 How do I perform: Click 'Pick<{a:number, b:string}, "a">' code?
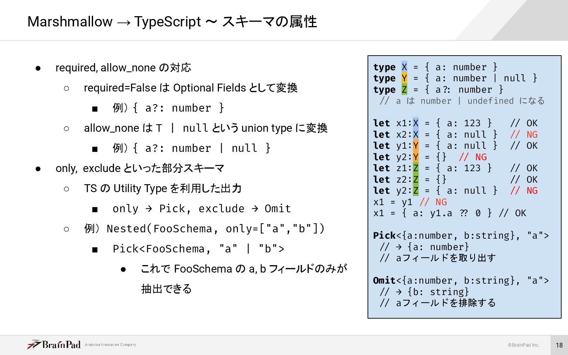(461, 235)
